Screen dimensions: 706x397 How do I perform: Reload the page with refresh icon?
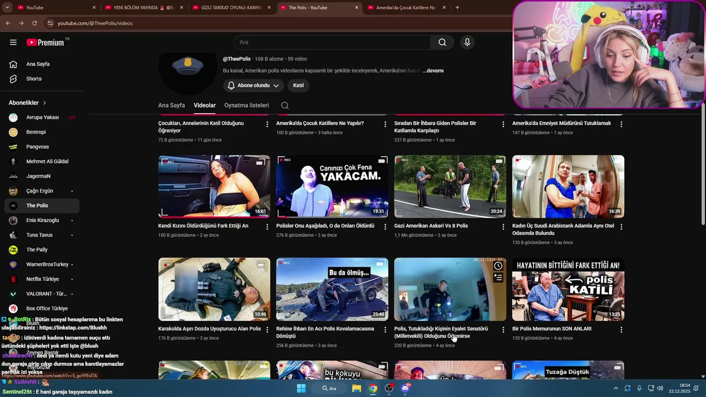(34, 23)
